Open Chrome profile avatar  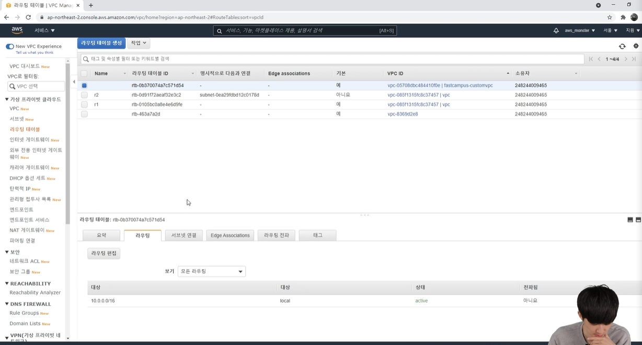click(634, 17)
